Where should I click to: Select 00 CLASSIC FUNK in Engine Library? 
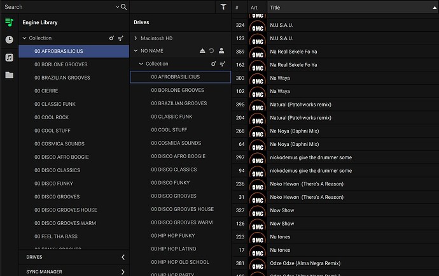click(x=74, y=104)
